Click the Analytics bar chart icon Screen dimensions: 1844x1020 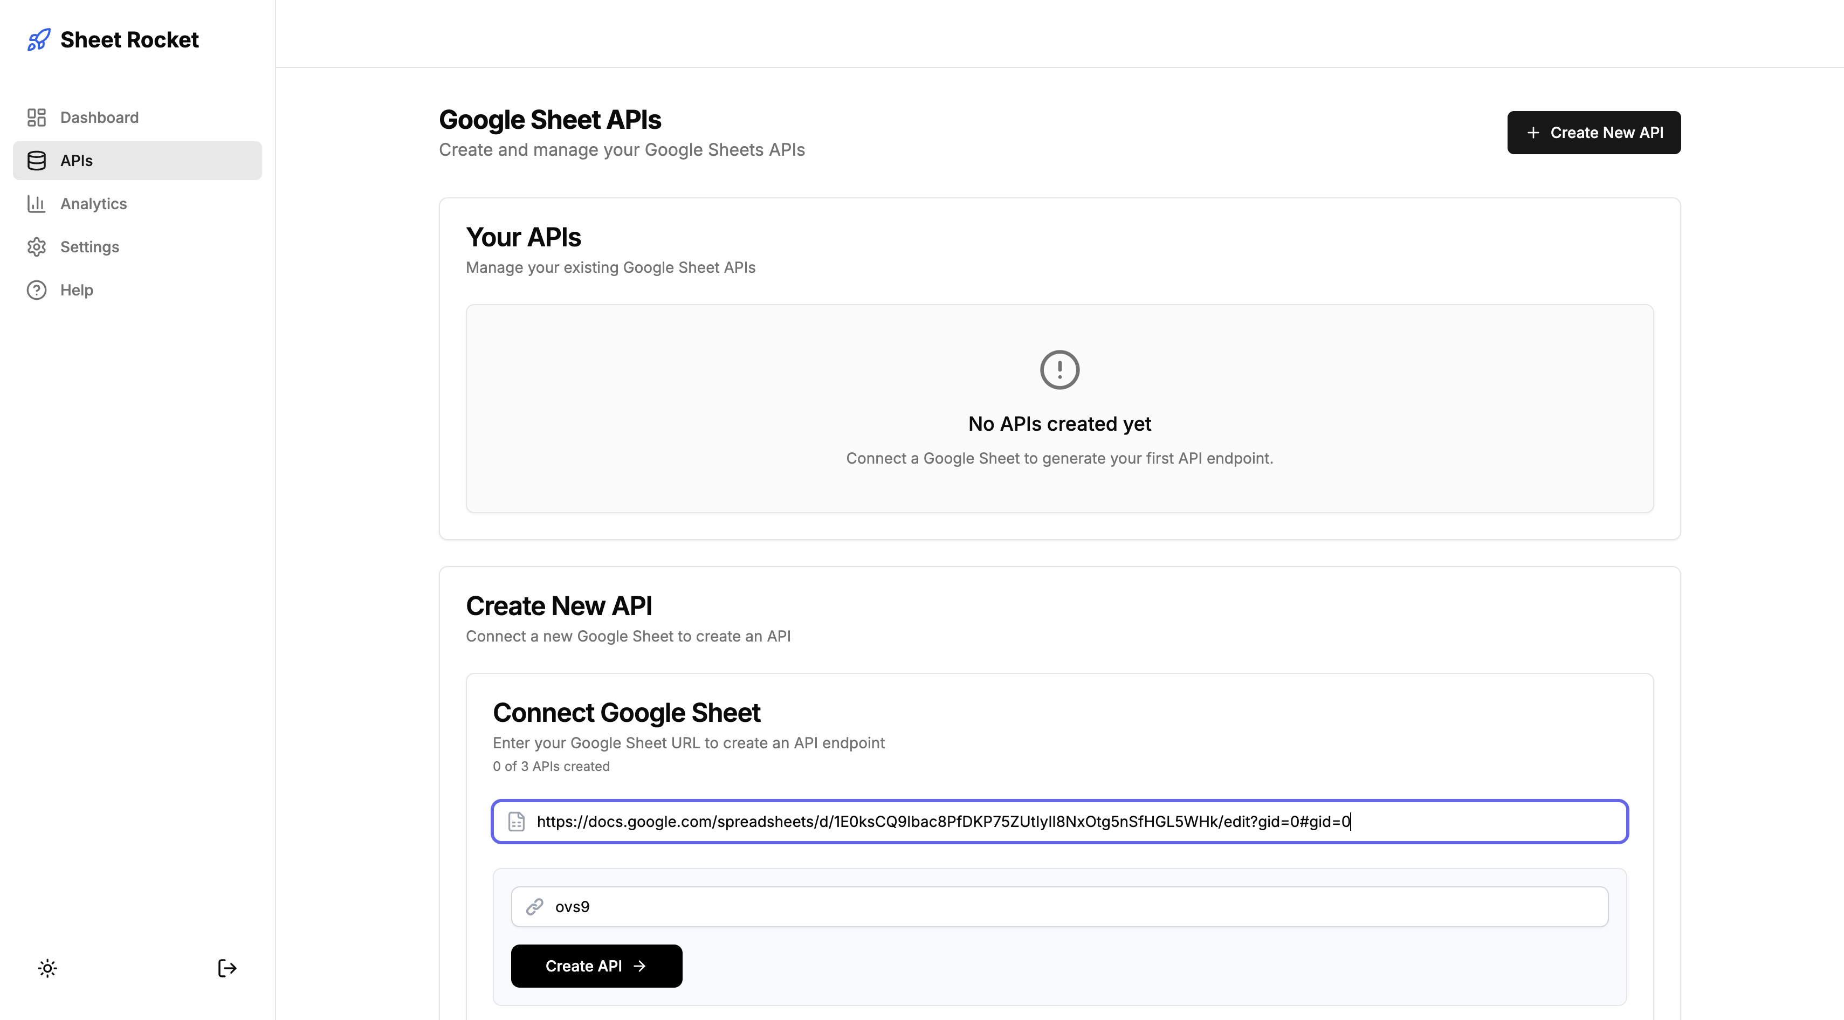(37, 203)
